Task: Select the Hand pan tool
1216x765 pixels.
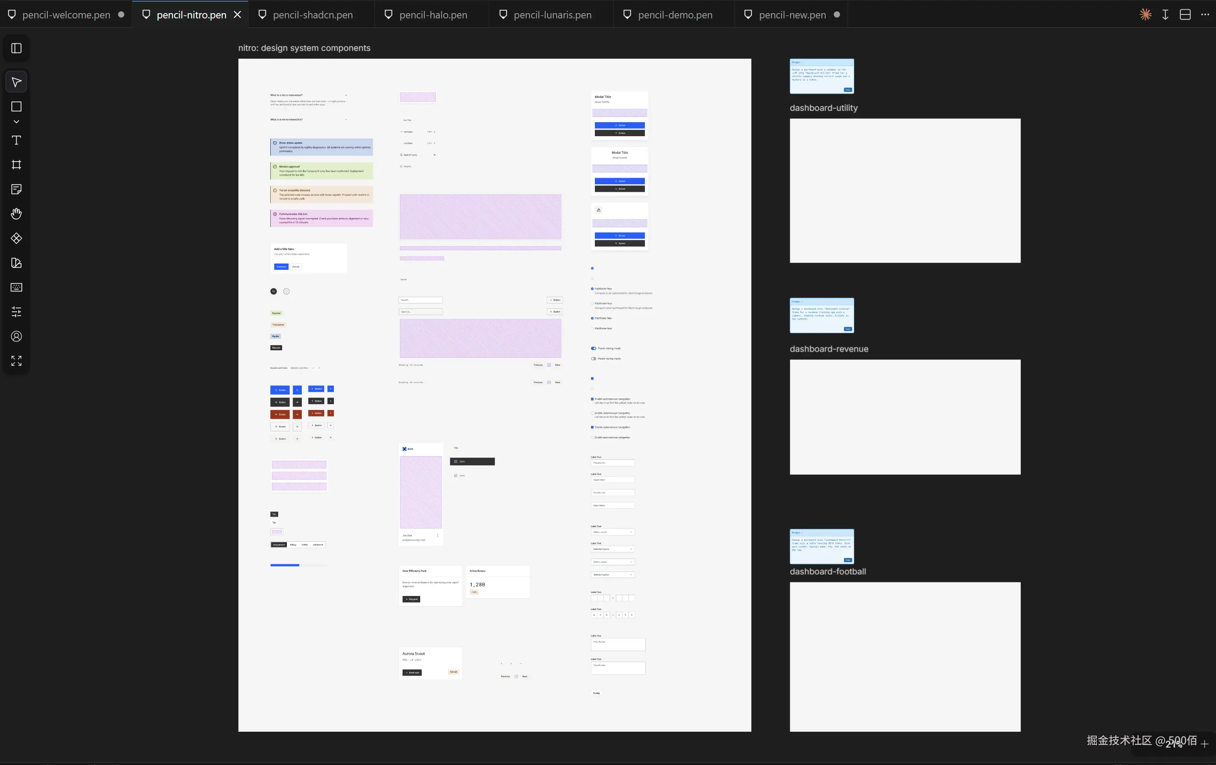Action: point(16,214)
